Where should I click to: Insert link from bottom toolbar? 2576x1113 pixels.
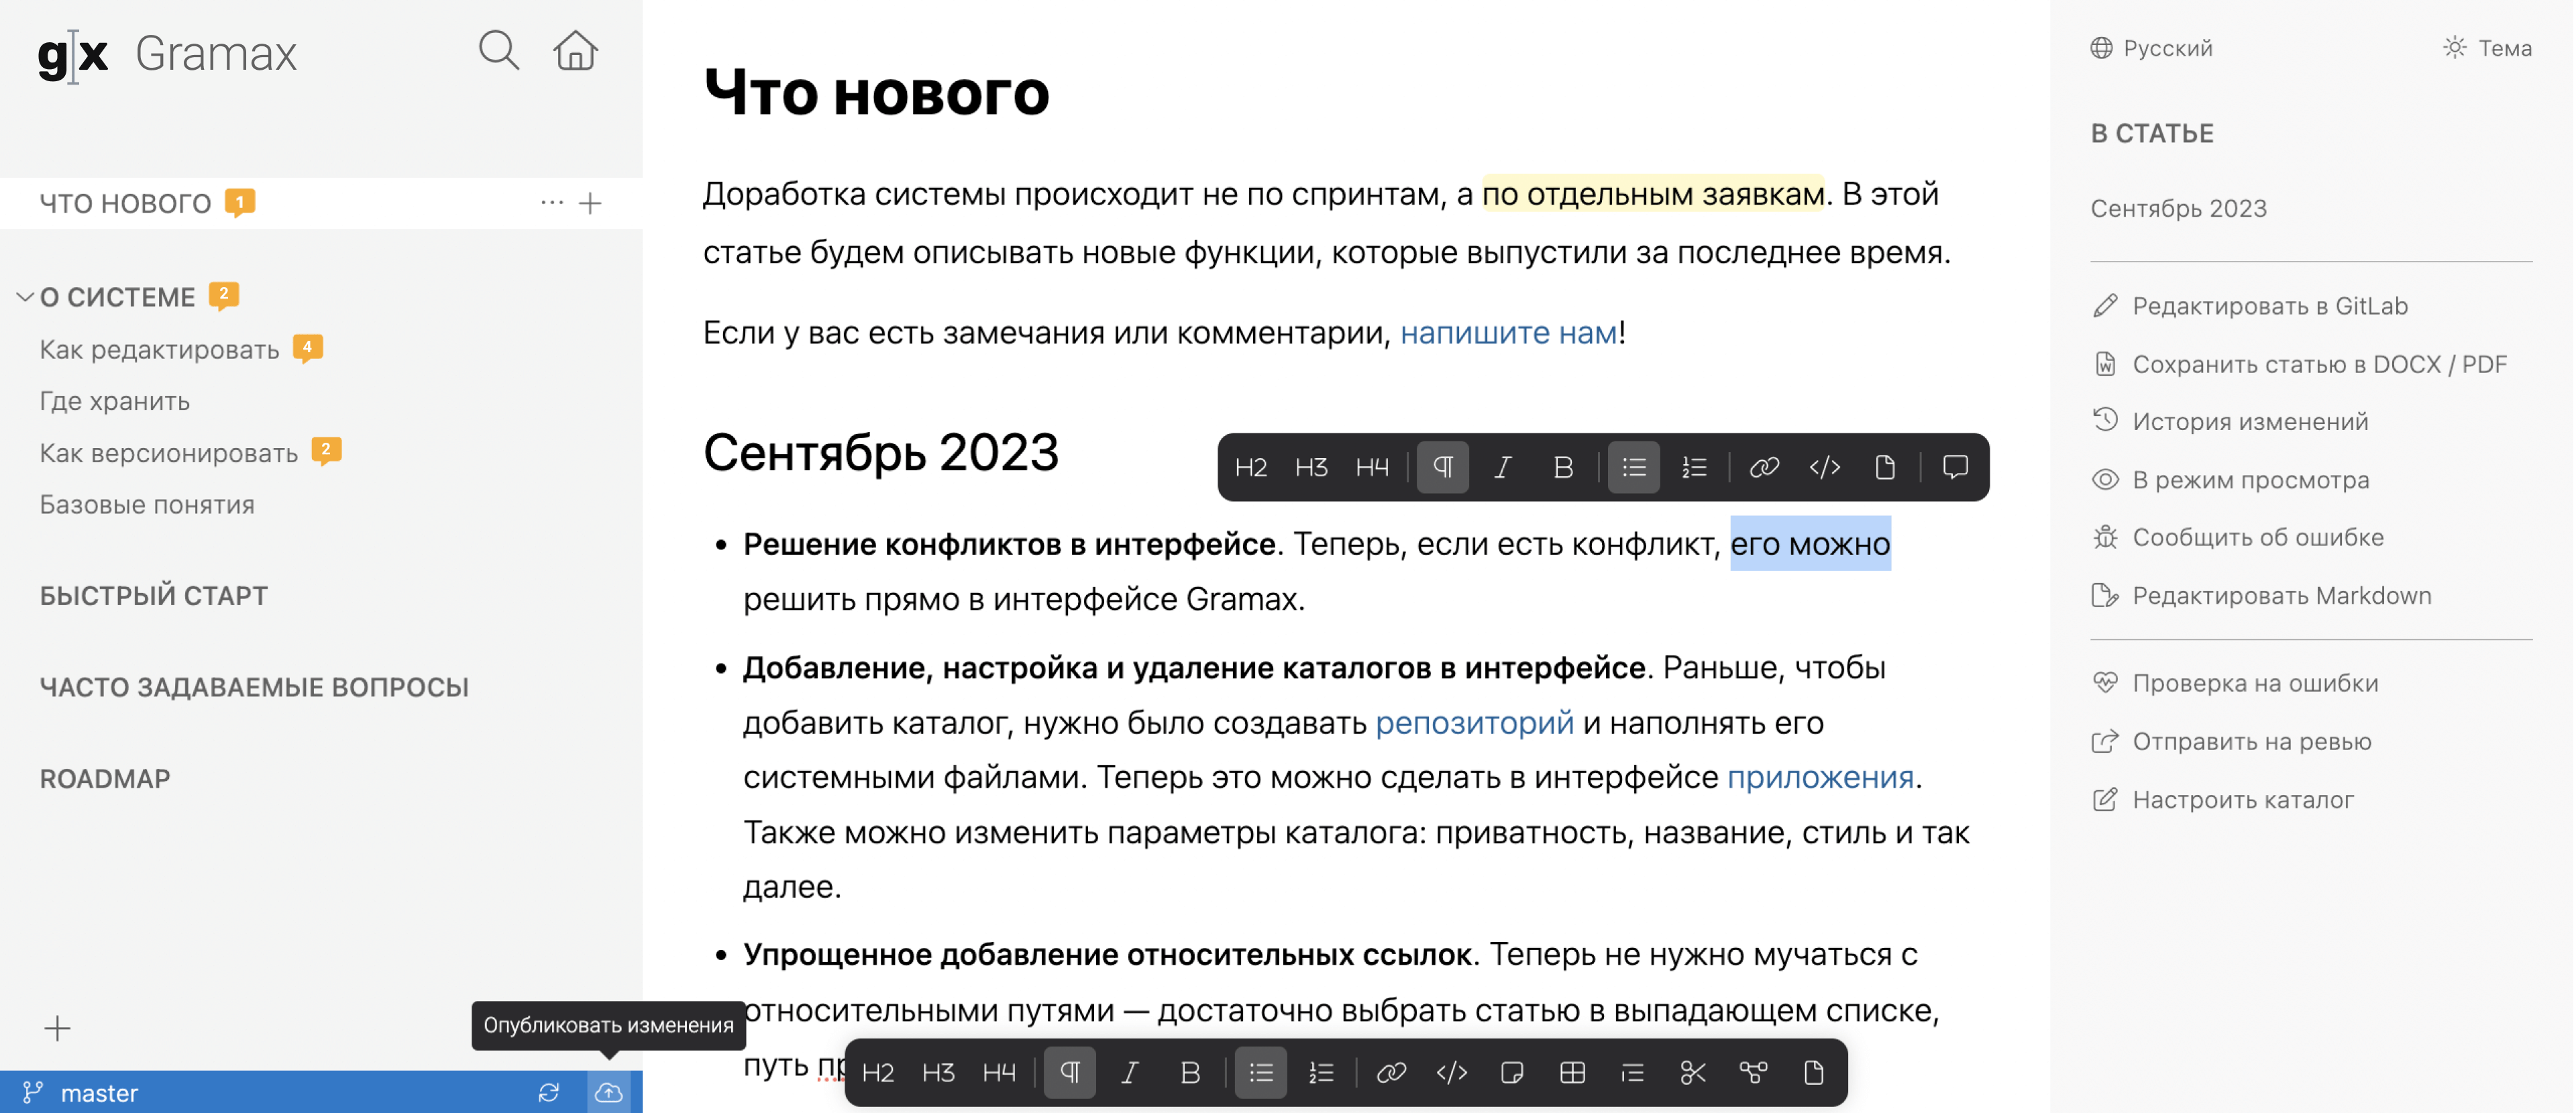pyautogui.click(x=1391, y=1073)
